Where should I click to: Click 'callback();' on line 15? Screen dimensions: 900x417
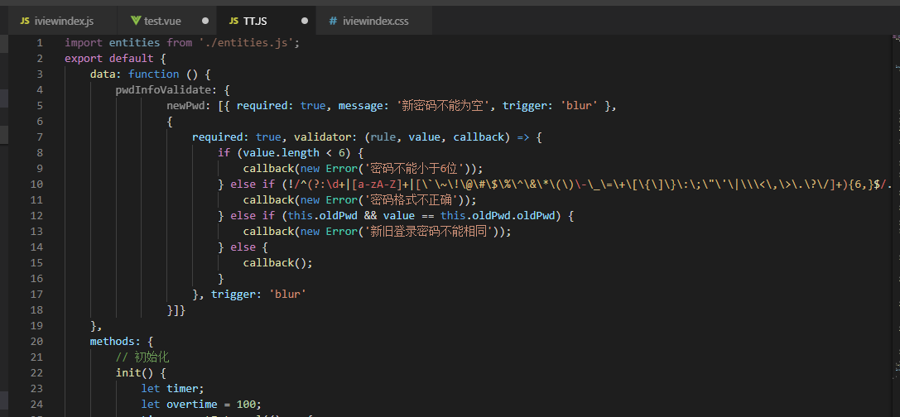pyautogui.click(x=278, y=263)
